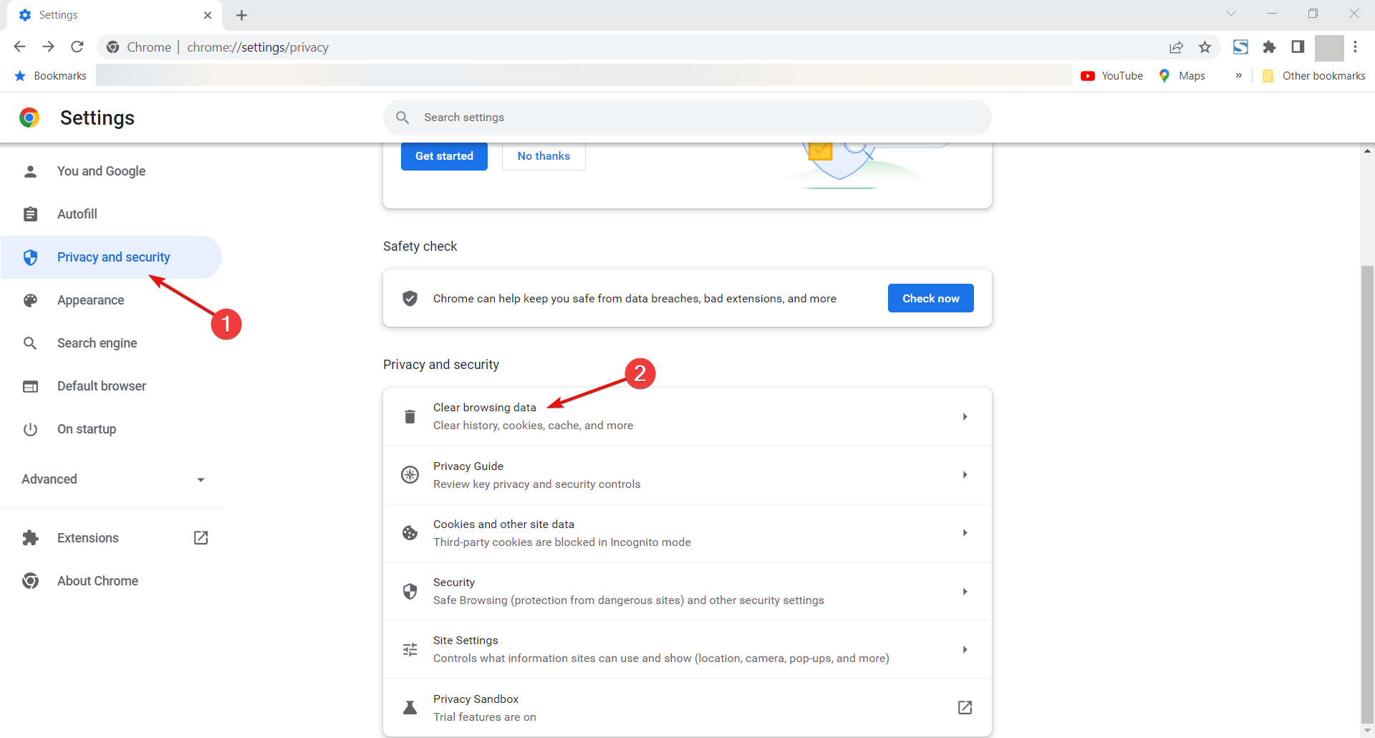This screenshot has height=738, width=1375.
Task: Click the Default browser sidebar icon
Action: [30, 386]
